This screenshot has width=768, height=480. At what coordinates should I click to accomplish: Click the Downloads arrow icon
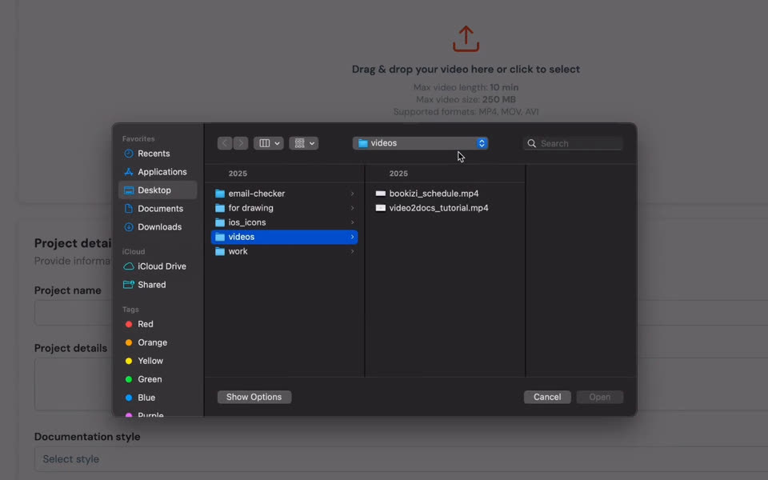tap(128, 226)
